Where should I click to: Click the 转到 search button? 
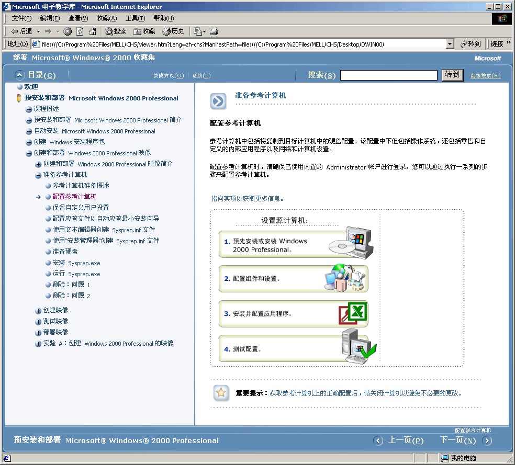click(452, 75)
